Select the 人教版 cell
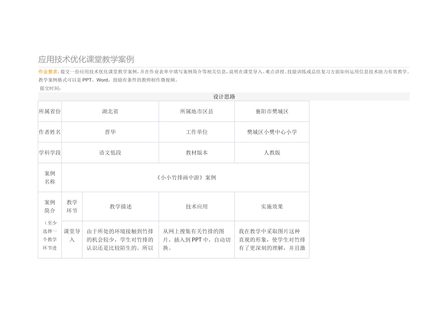Screen dimensions: 448x317 click(x=272, y=153)
